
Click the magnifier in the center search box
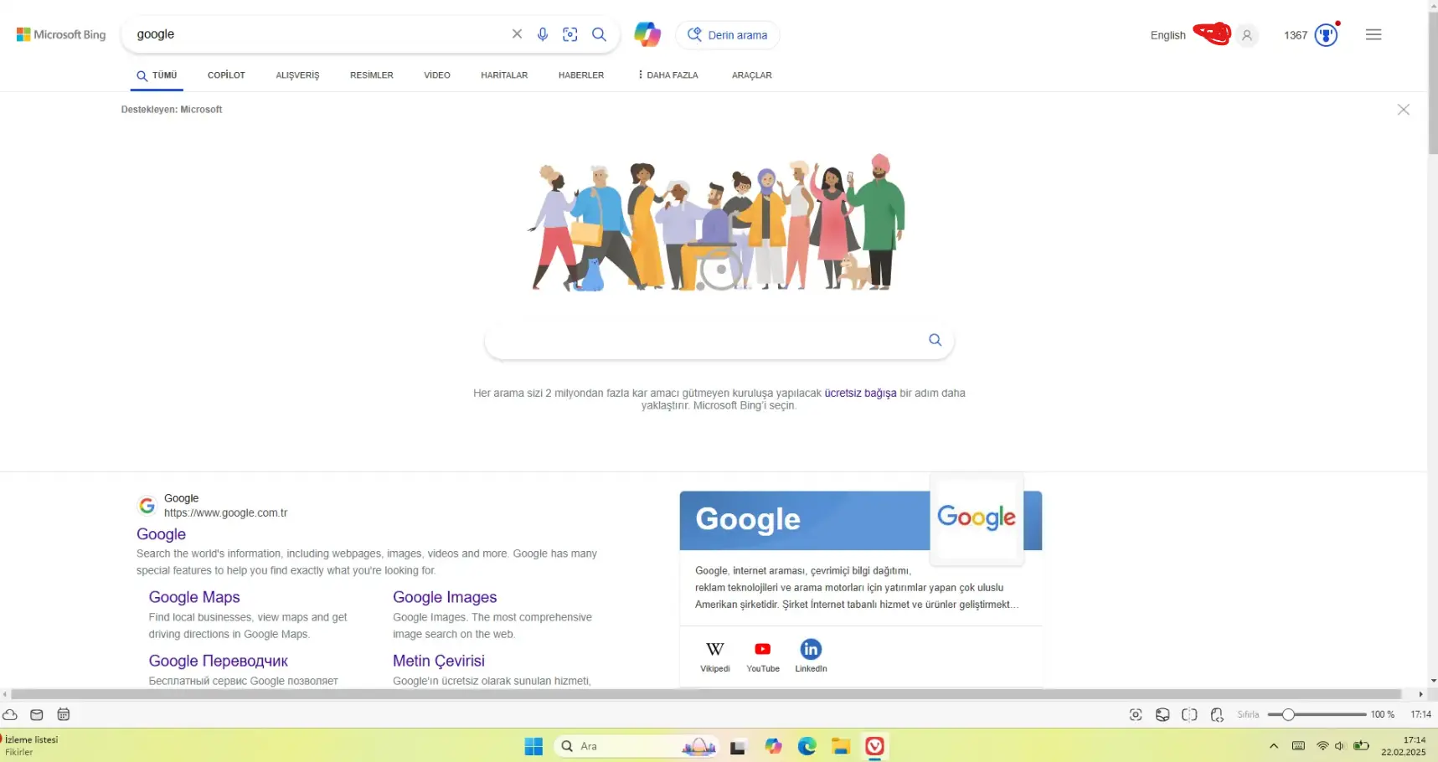pos(935,340)
